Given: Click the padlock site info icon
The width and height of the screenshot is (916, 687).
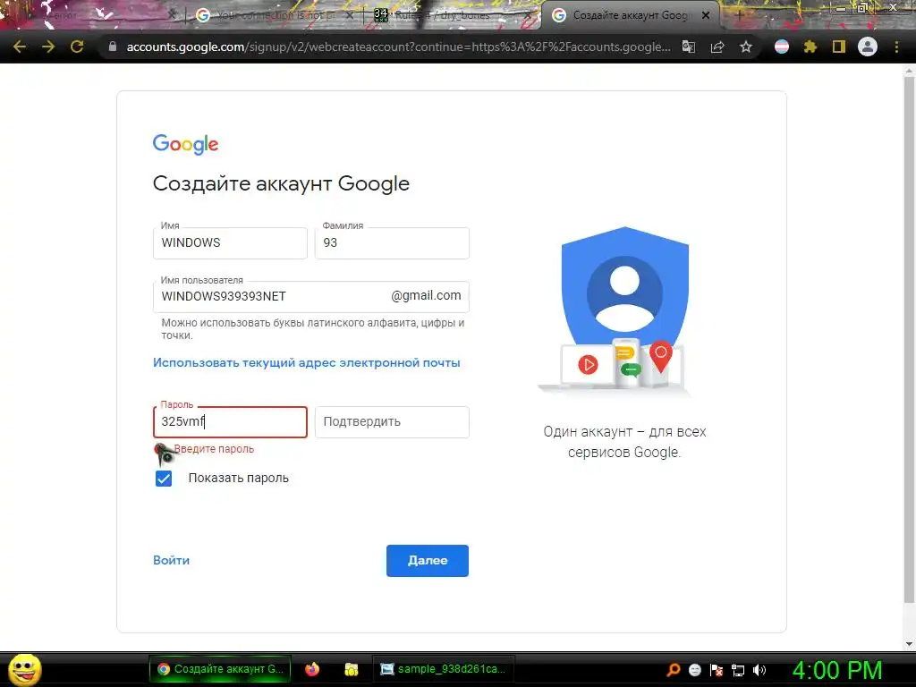Looking at the screenshot, I should (x=113, y=47).
